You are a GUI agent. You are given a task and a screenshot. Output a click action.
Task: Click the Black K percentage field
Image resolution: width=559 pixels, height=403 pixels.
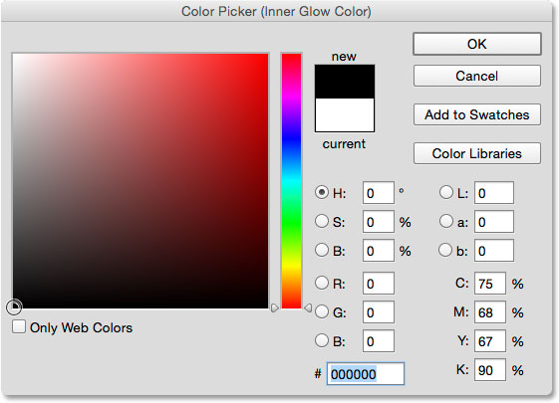(x=490, y=370)
